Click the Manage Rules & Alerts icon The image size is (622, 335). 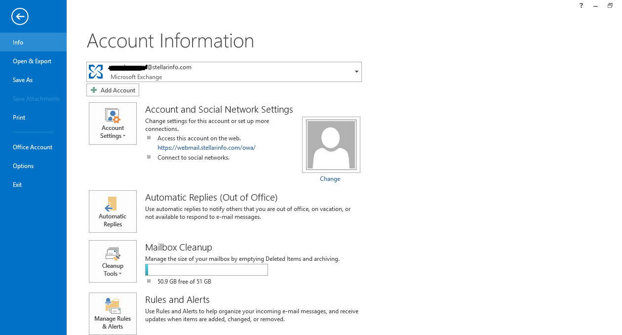coord(113,305)
